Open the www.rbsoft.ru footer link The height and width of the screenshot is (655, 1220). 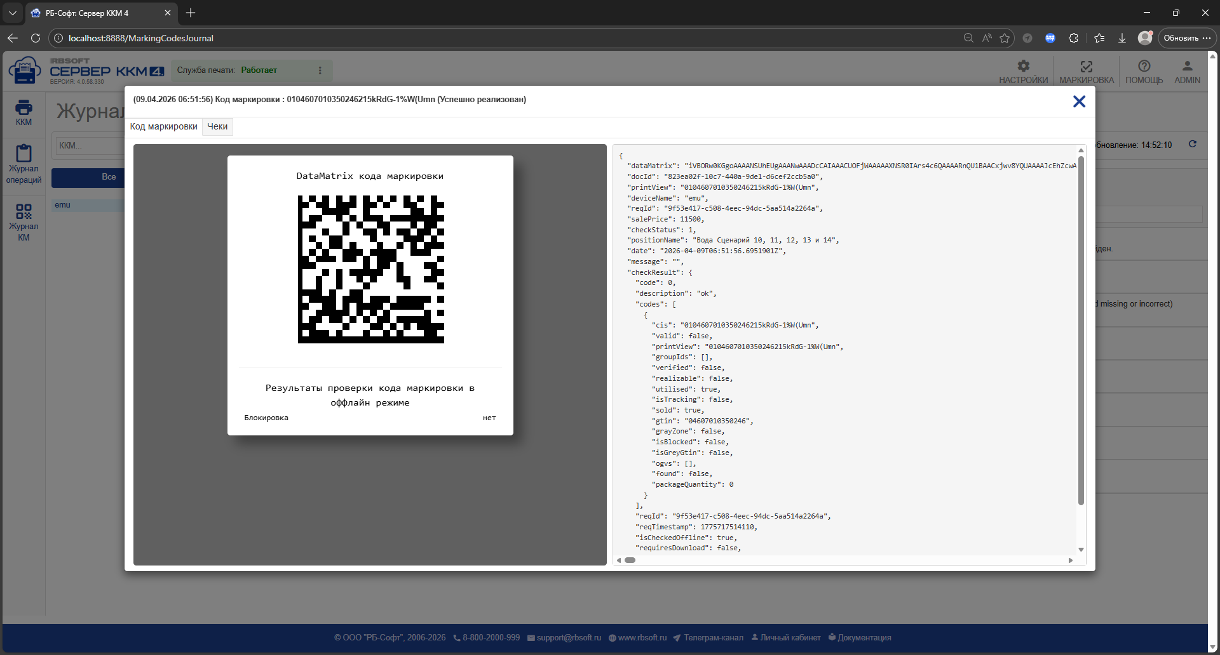click(x=637, y=638)
